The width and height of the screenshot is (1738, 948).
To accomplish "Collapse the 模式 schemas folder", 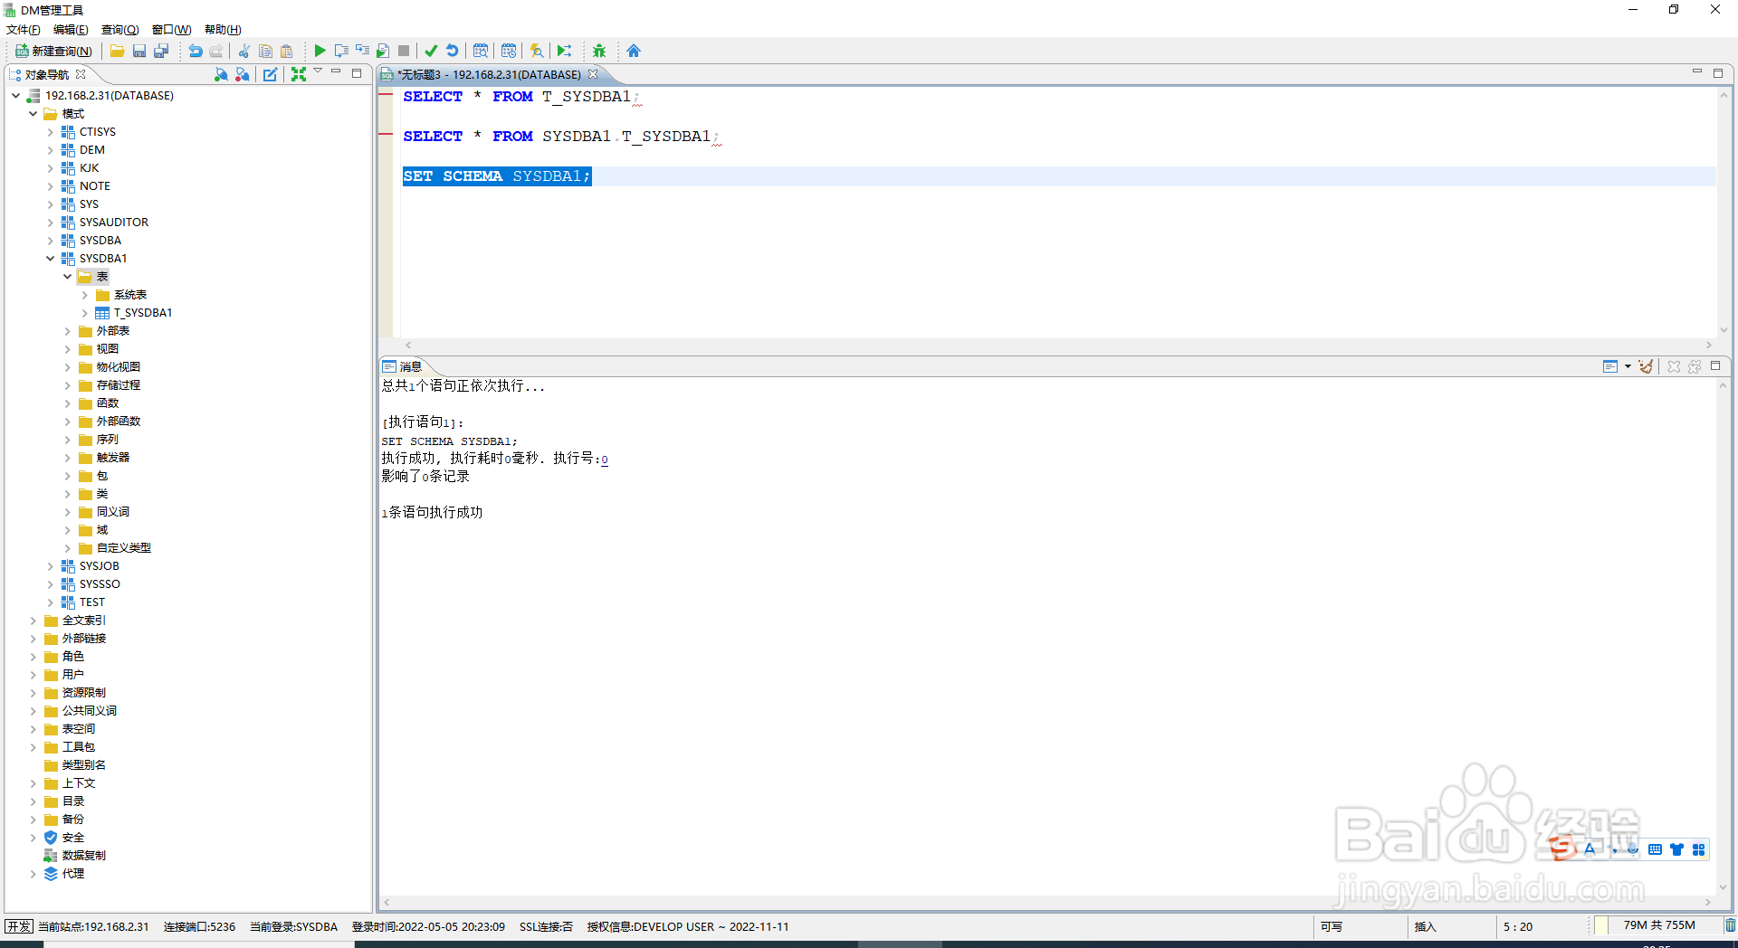I will 33,113.
